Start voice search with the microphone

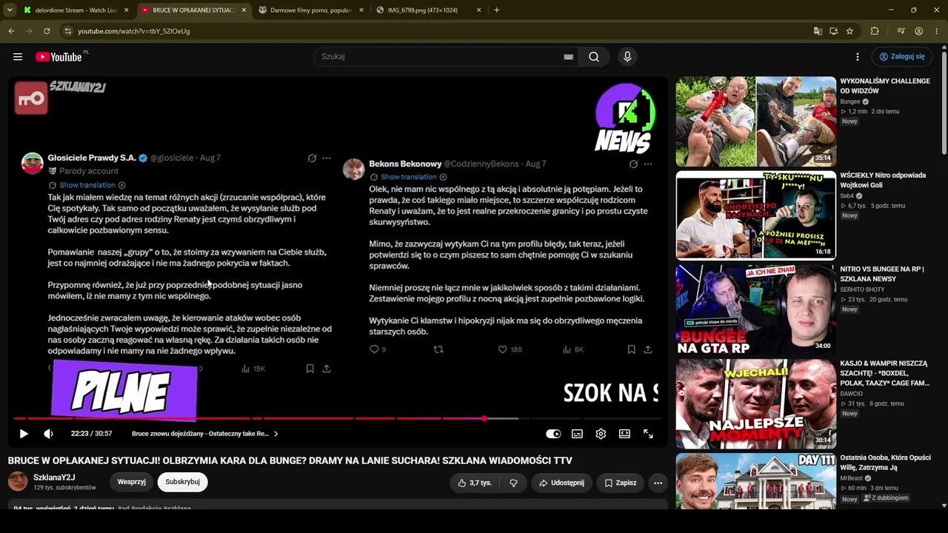click(x=627, y=57)
